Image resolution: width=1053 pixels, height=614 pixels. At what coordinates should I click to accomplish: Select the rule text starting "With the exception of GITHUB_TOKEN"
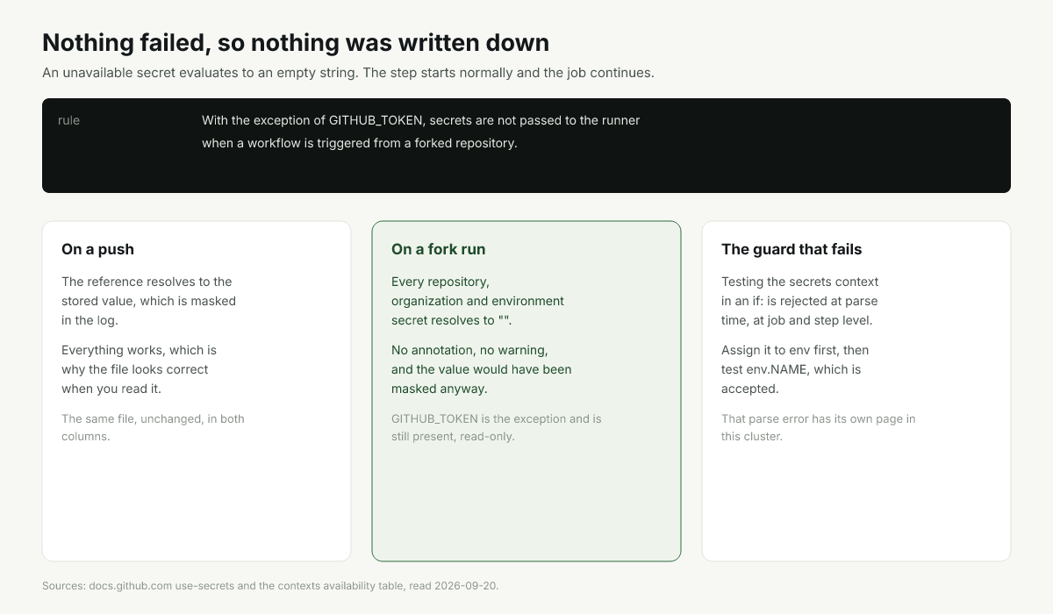(421, 132)
